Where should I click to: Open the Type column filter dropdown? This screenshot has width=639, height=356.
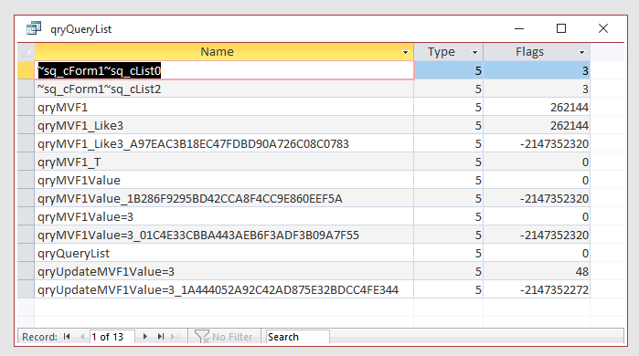474,52
